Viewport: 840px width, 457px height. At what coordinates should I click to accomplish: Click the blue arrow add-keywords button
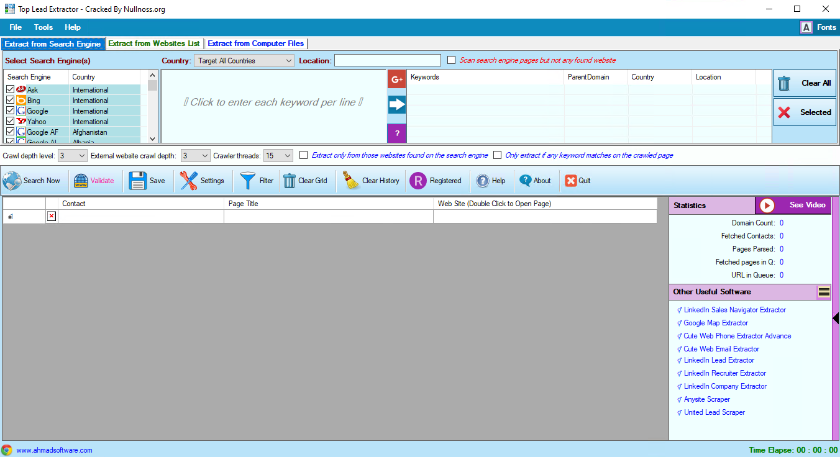click(397, 105)
